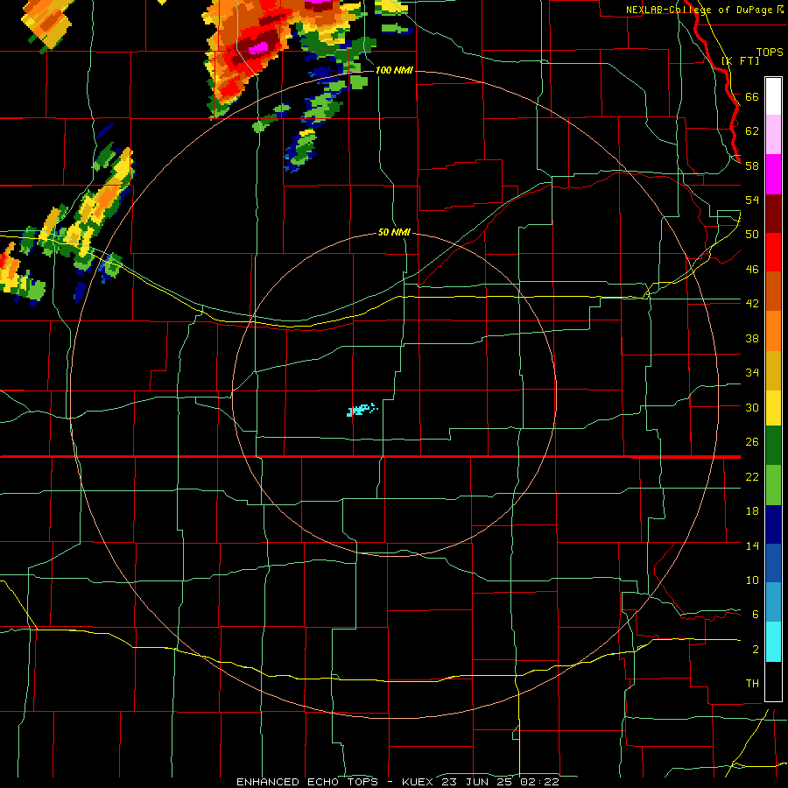Pick the dark orange legend swatch
The width and height of the screenshot is (788, 788).
pyautogui.click(x=773, y=291)
